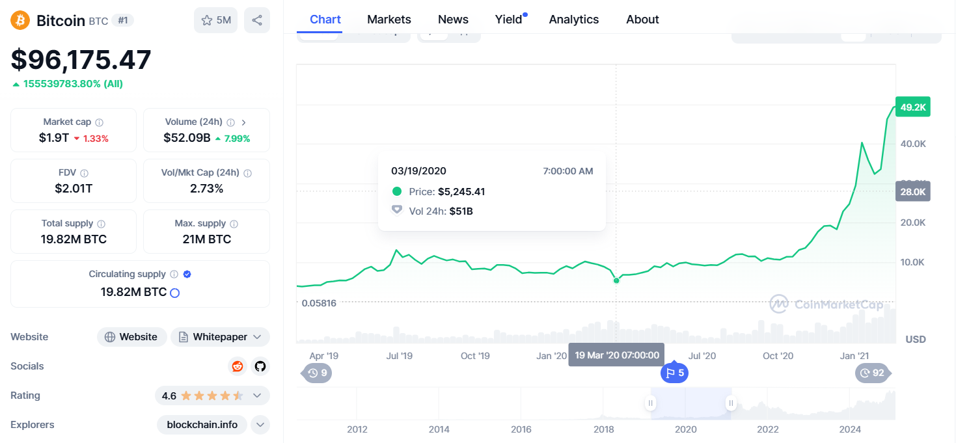Expand the Rating 4.6 dropdown
956x443 pixels.
click(257, 396)
